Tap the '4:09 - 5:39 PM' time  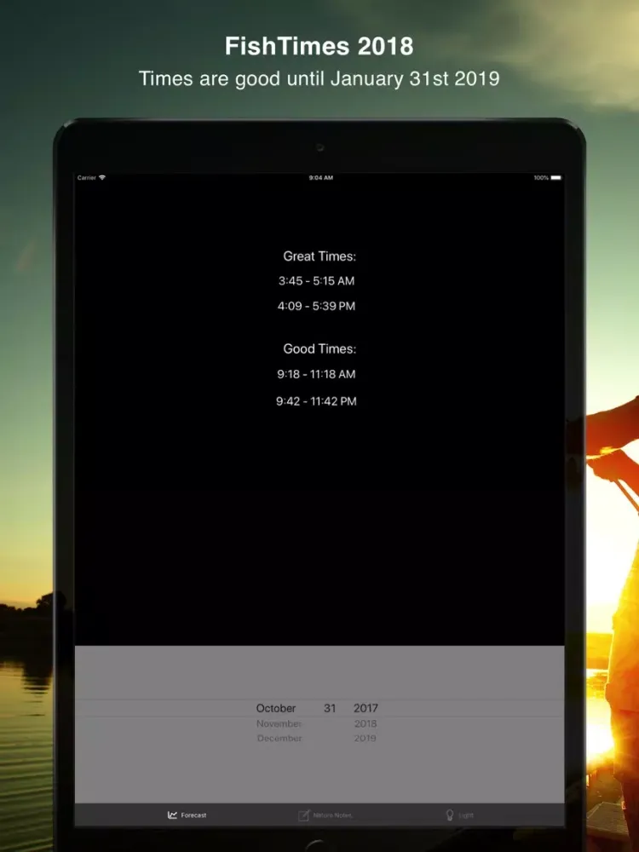[316, 306]
